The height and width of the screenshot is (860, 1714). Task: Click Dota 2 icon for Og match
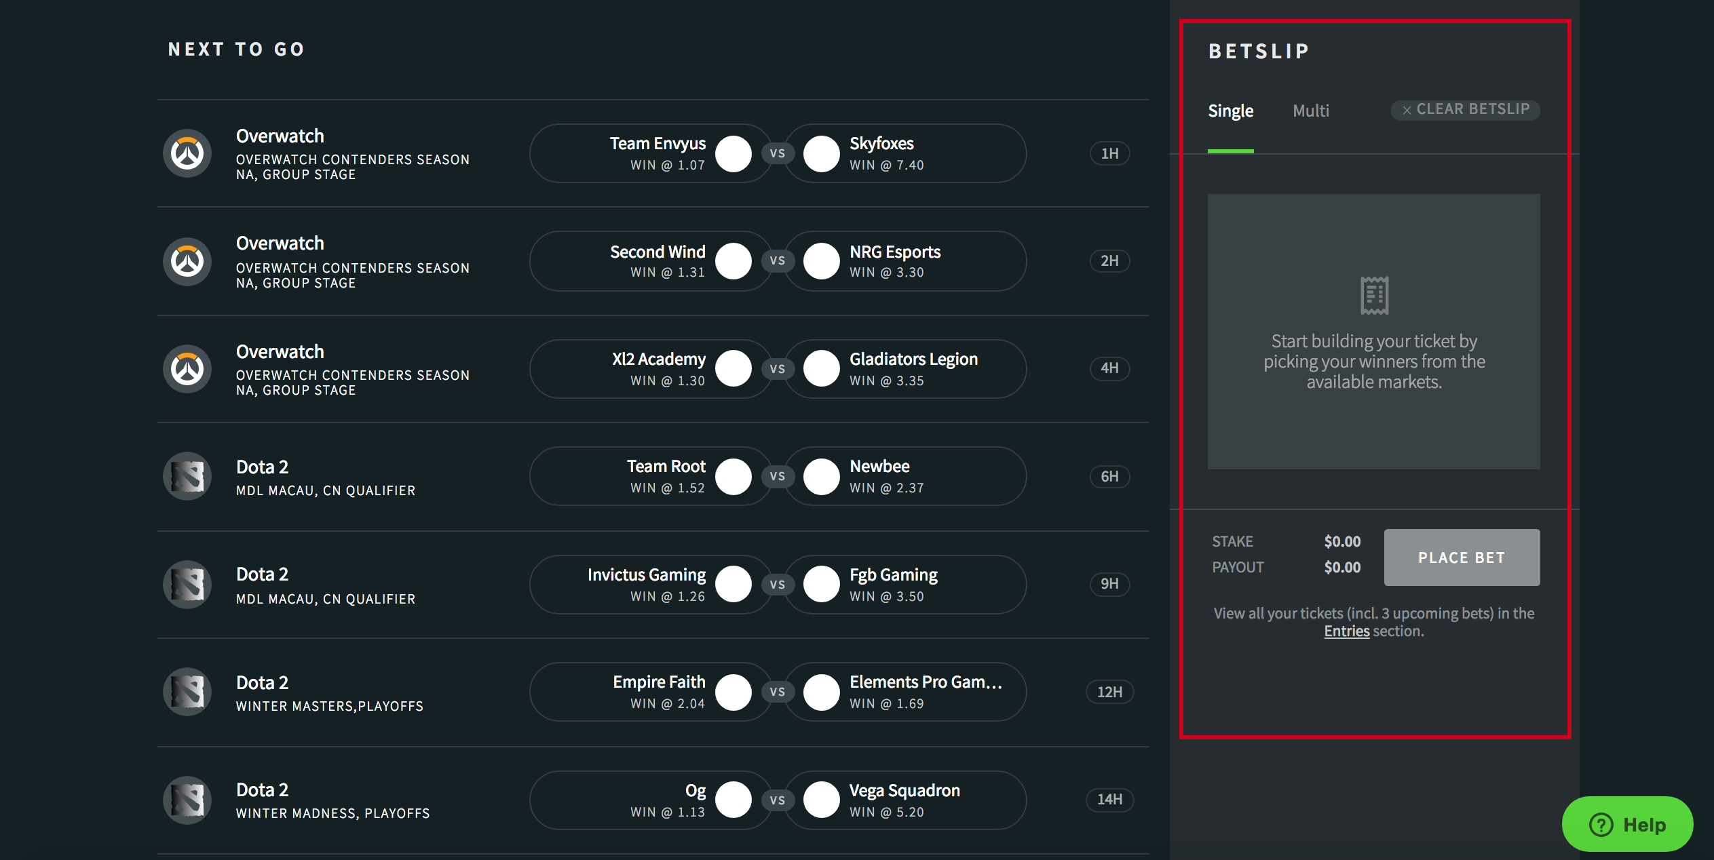pos(187,800)
